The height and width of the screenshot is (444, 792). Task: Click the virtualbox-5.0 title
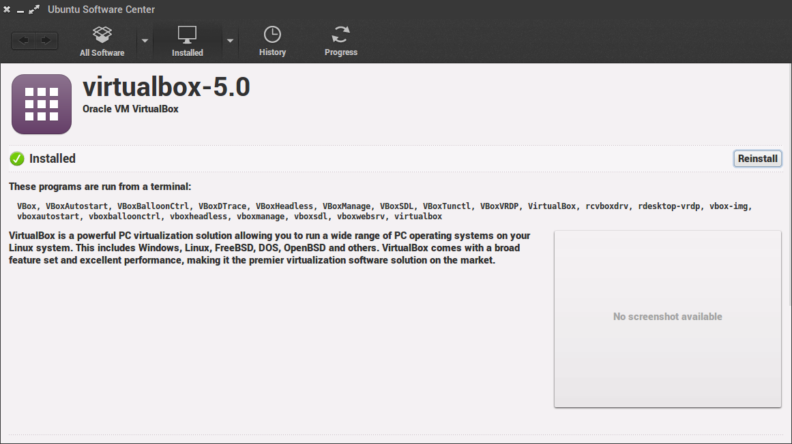click(166, 86)
